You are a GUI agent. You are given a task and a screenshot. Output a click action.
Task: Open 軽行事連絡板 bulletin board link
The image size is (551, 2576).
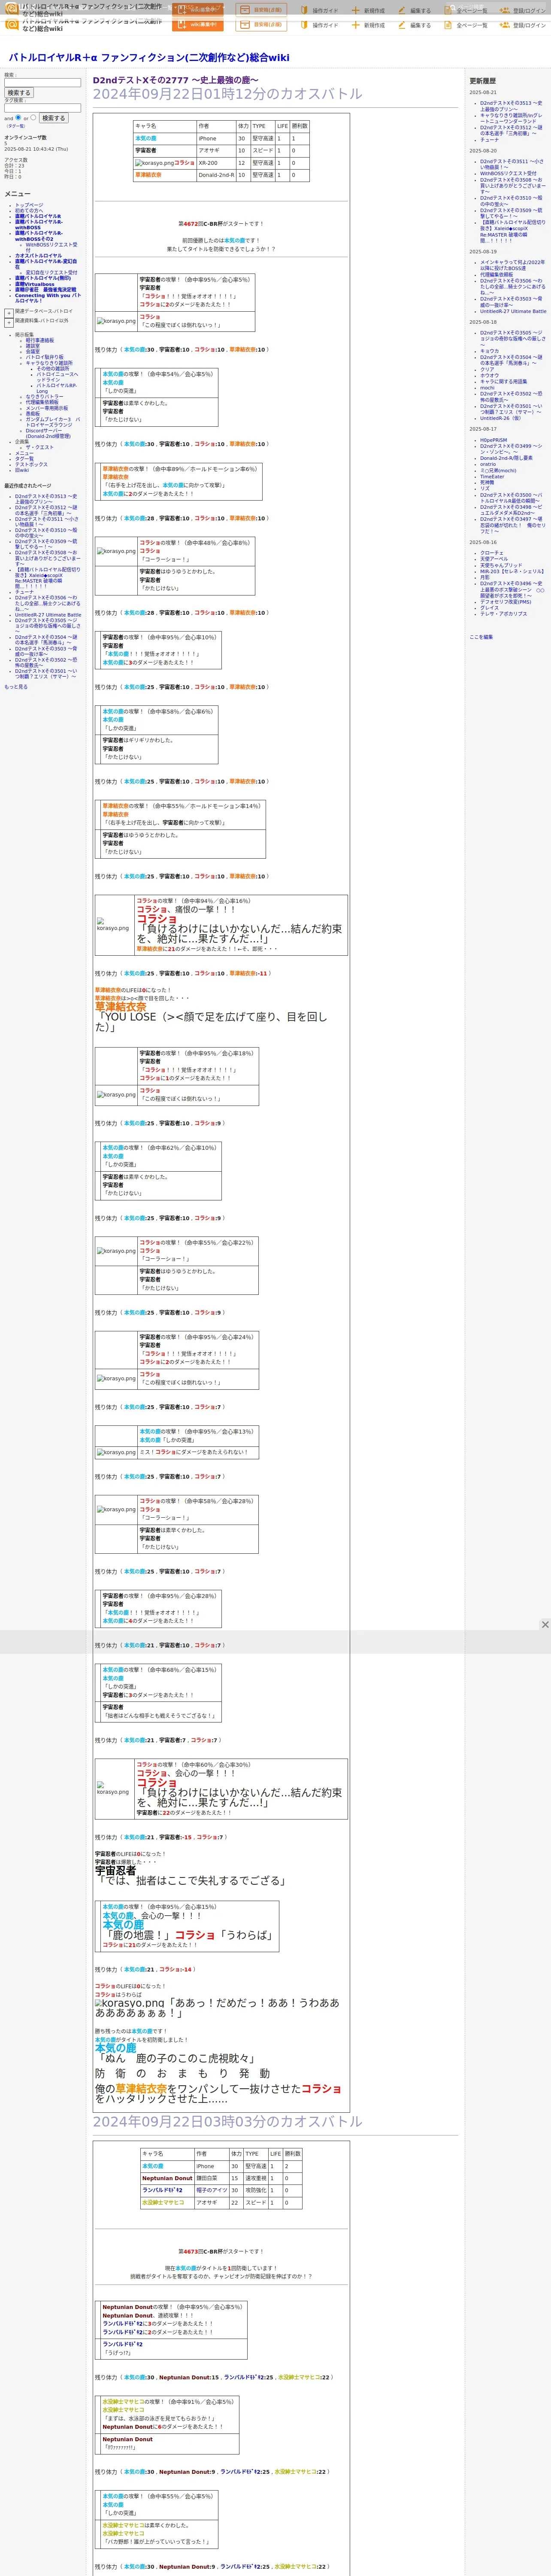point(40,340)
